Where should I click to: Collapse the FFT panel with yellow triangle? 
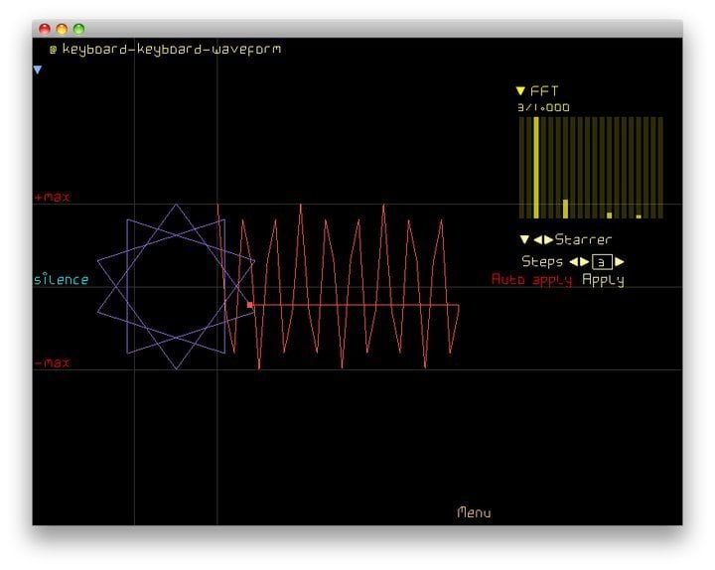(x=520, y=91)
